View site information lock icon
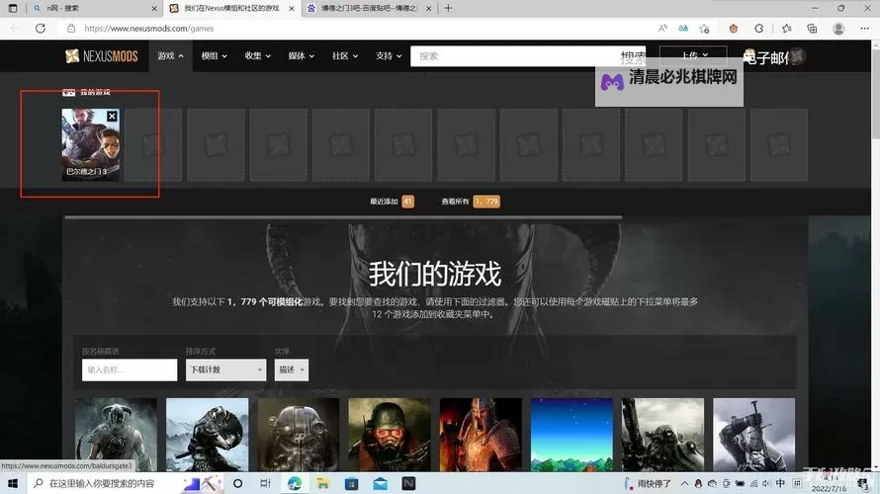This screenshot has width=880, height=494. tap(71, 28)
